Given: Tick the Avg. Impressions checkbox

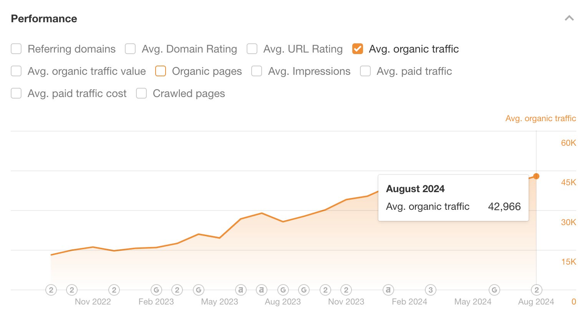Looking at the screenshot, I should point(257,71).
